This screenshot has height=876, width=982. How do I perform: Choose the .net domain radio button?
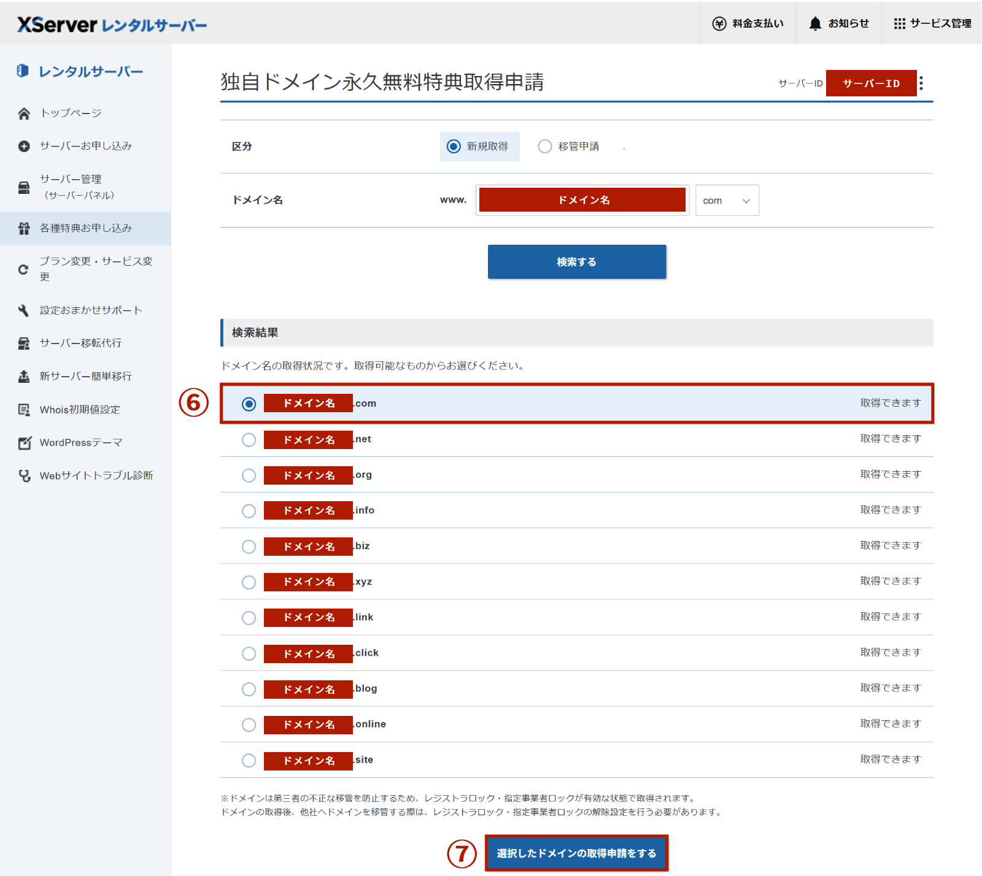tap(249, 440)
